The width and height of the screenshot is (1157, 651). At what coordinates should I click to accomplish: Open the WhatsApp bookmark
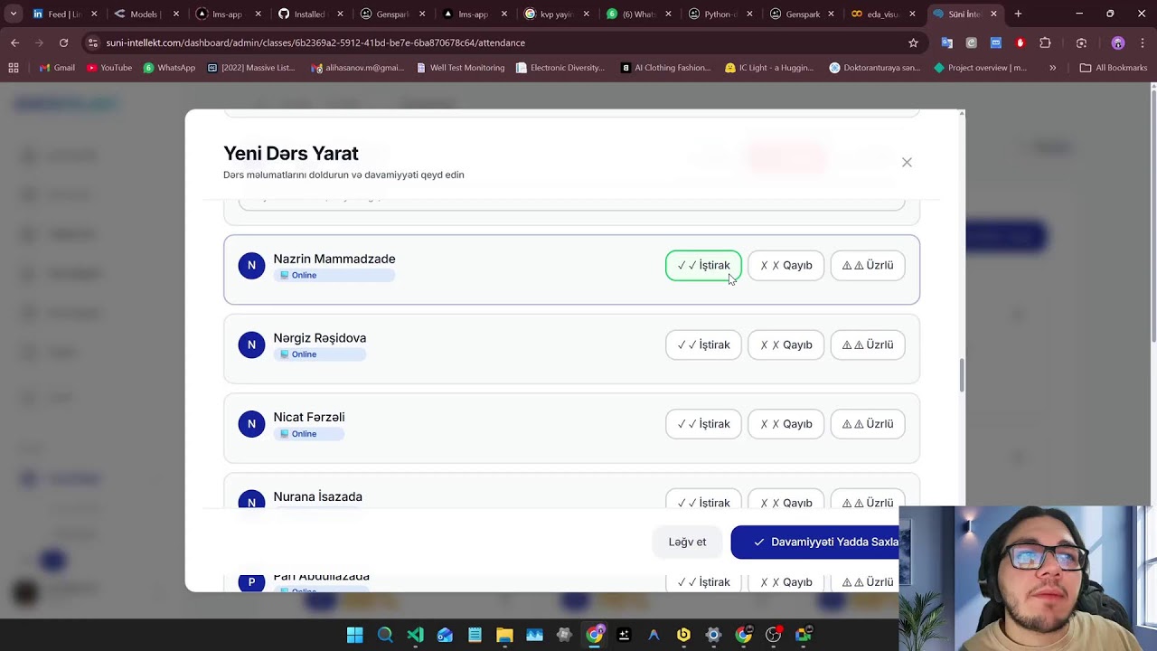click(x=169, y=68)
